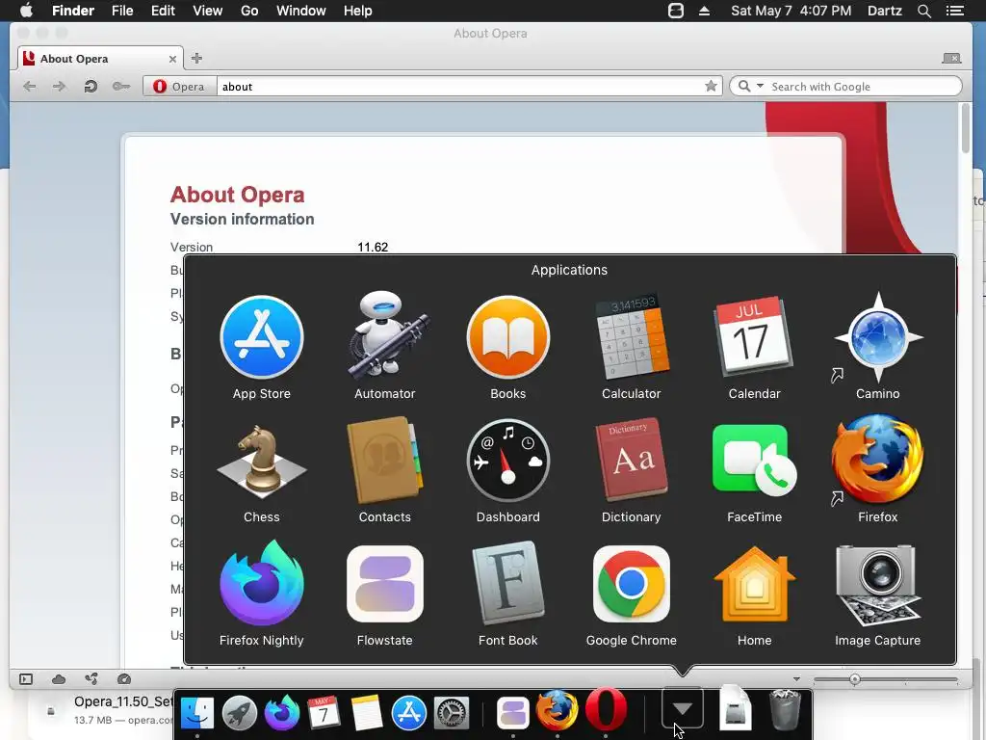Click the password wand key icon
Screen dimensions: 986x740
pos(120,86)
